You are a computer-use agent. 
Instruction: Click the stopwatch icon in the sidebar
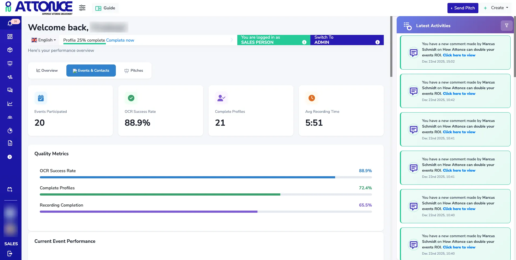pyautogui.click(x=10, y=131)
